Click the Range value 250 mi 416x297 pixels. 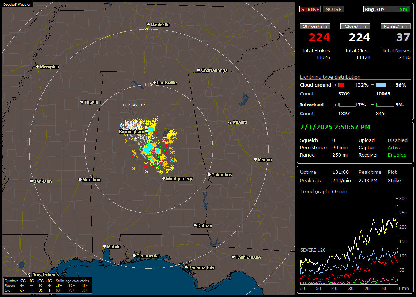click(340, 155)
